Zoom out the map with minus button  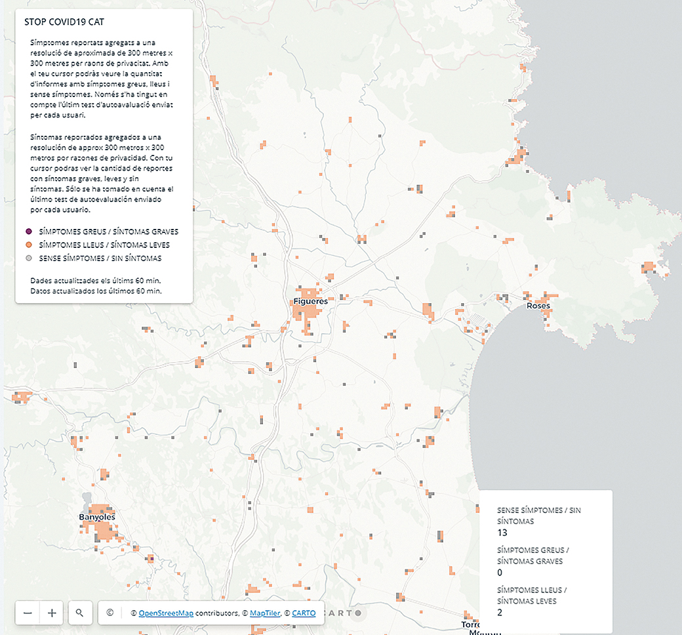pyautogui.click(x=28, y=613)
